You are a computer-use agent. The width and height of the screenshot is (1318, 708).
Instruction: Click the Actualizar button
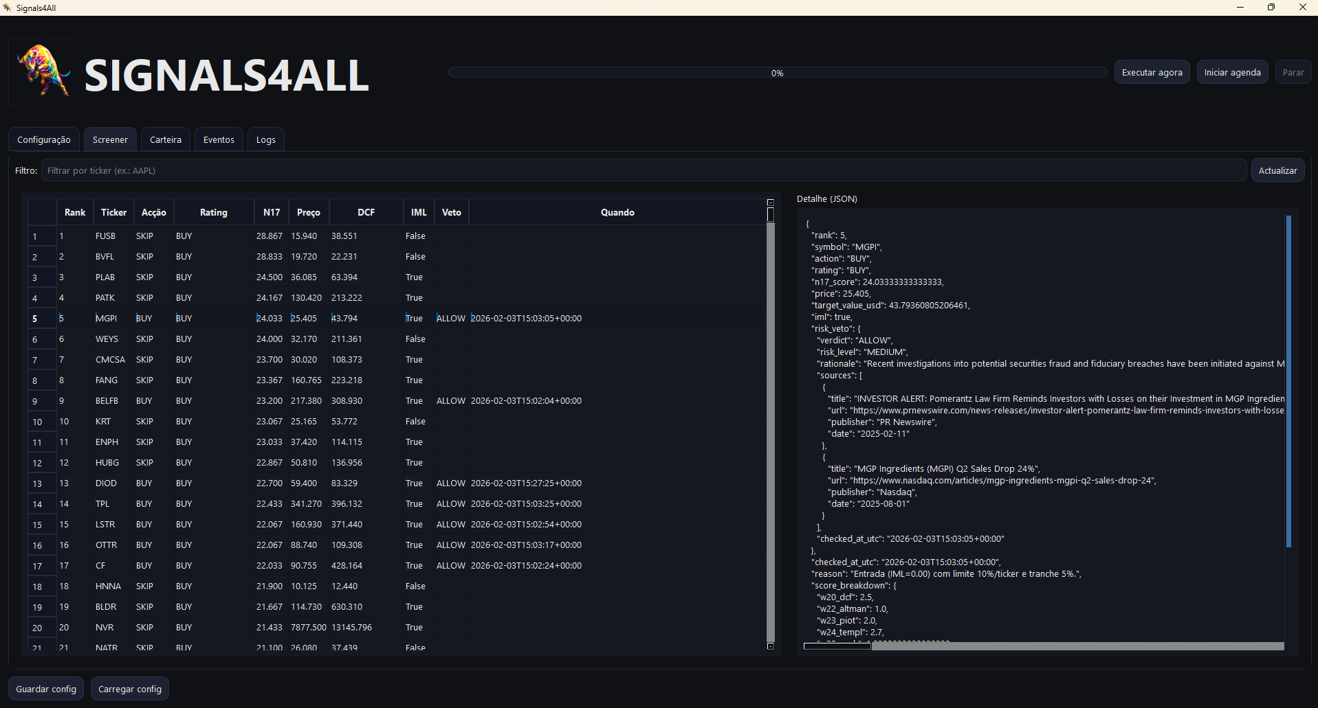1277,170
